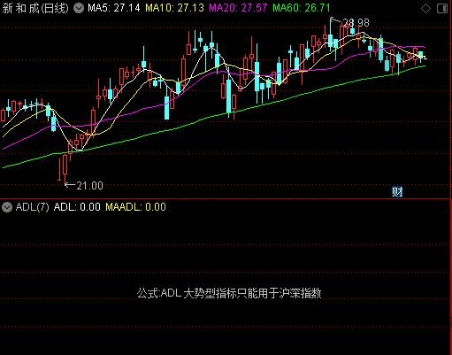Click the ADL formula notice text

(229, 293)
